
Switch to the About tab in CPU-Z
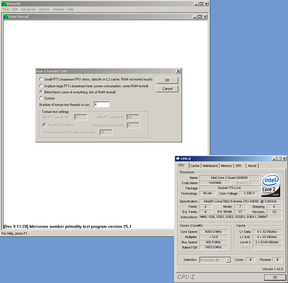(x=252, y=166)
